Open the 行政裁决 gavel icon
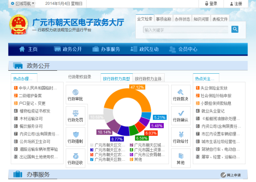Image resolution: width=256 pixels, height=182 pixels. (180, 92)
